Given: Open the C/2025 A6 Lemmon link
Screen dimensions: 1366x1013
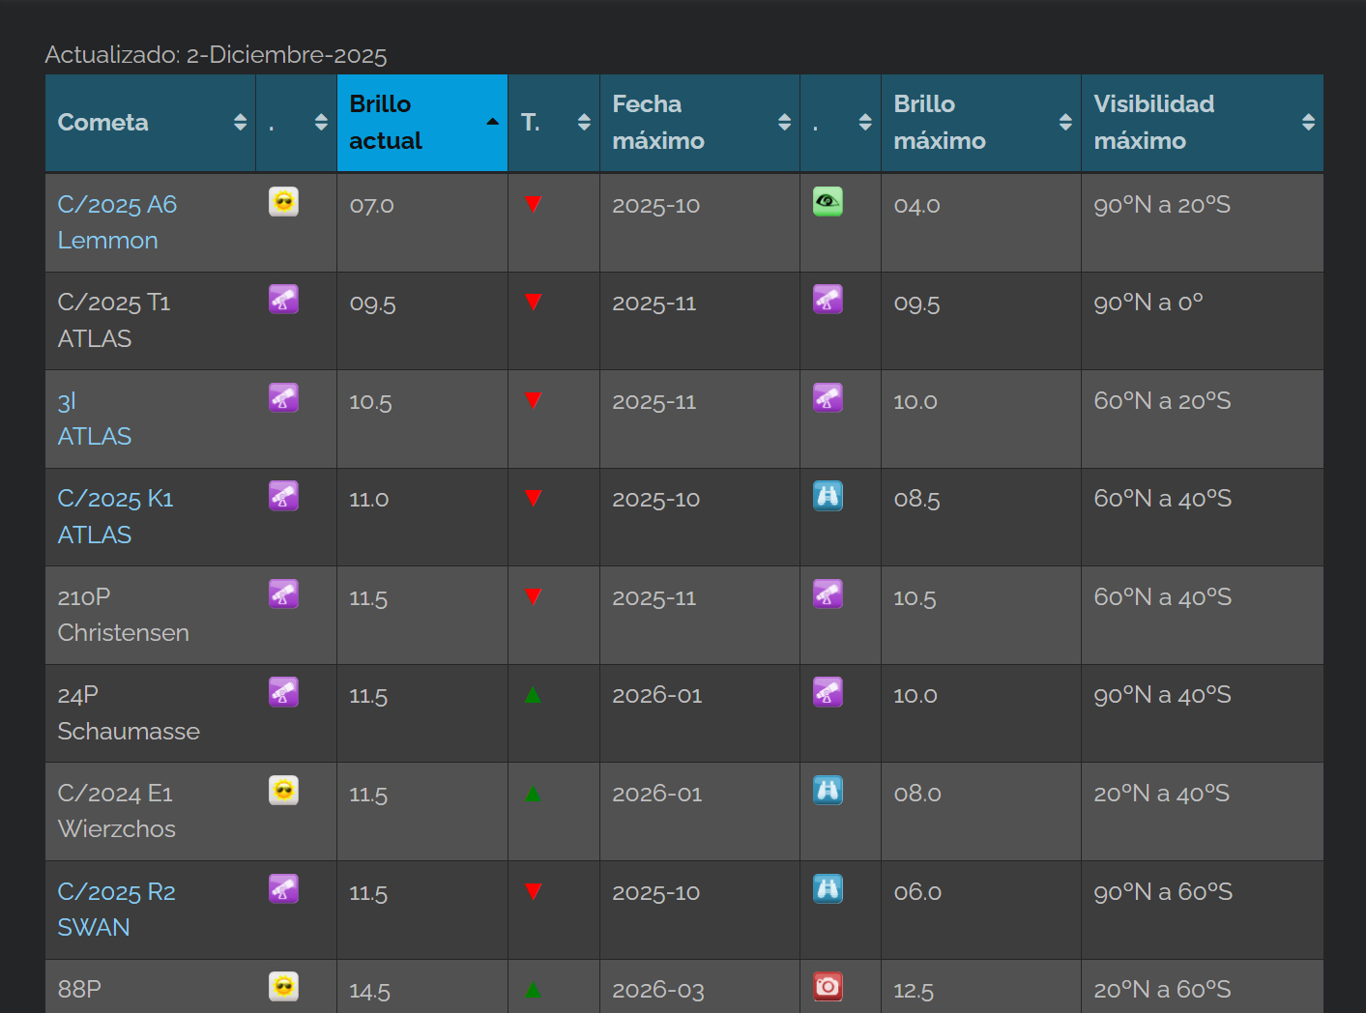Looking at the screenshot, I should click(117, 222).
